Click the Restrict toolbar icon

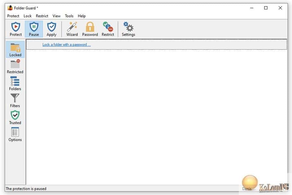tap(108, 29)
